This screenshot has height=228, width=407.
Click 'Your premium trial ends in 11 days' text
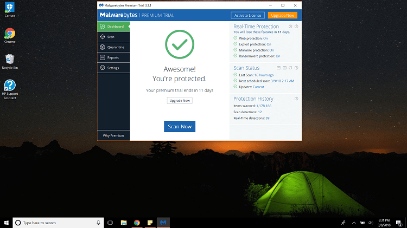click(180, 90)
